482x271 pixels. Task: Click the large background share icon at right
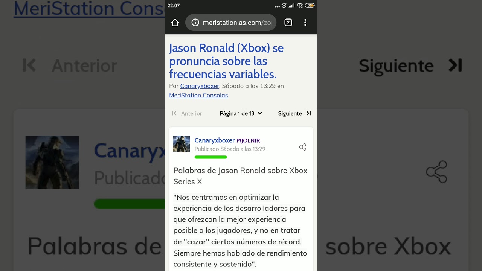tap(436, 172)
